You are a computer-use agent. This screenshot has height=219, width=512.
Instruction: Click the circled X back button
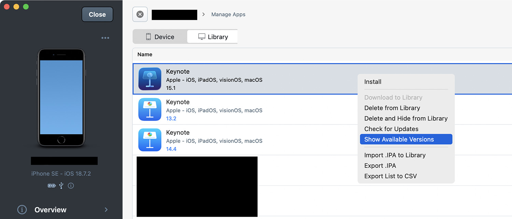(140, 14)
